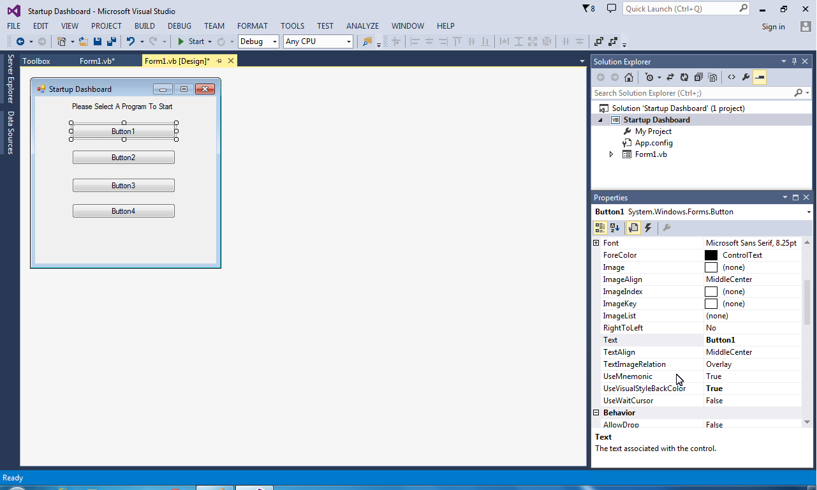Click the Please Select A Program label
The height and width of the screenshot is (490, 817).
pyautogui.click(x=122, y=107)
